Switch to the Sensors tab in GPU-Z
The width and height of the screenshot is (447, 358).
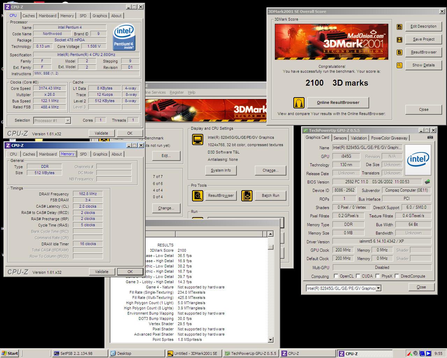(340, 138)
